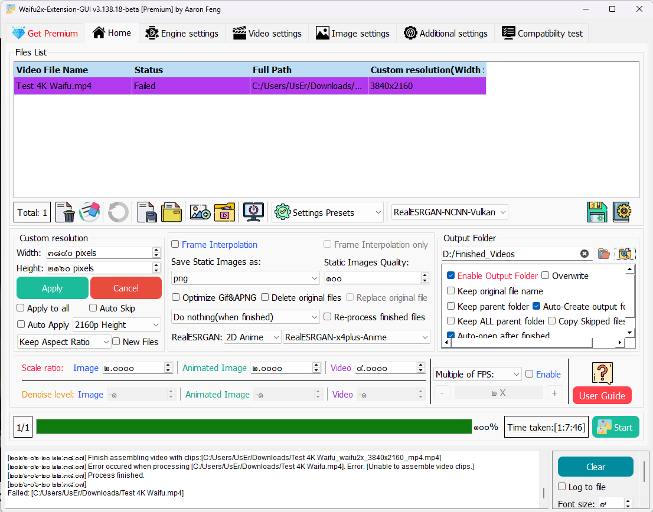Image resolution: width=653 pixels, height=512 pixels.
Task: Expand the Keep Aspect Ratio dropdown
Action: (x=64, y=342)
